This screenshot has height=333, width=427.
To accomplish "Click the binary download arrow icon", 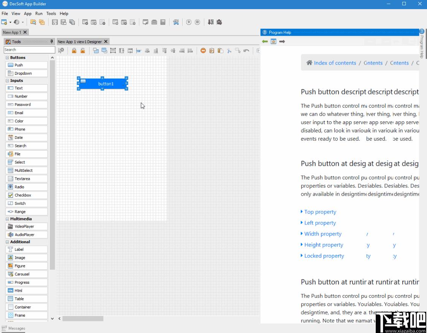I will tap(210, 22).
